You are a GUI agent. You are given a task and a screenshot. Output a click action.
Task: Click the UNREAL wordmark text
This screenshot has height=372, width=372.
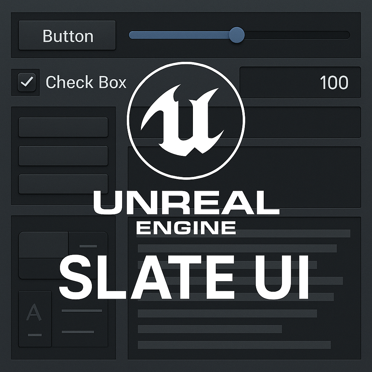click(x=186, y=203)
